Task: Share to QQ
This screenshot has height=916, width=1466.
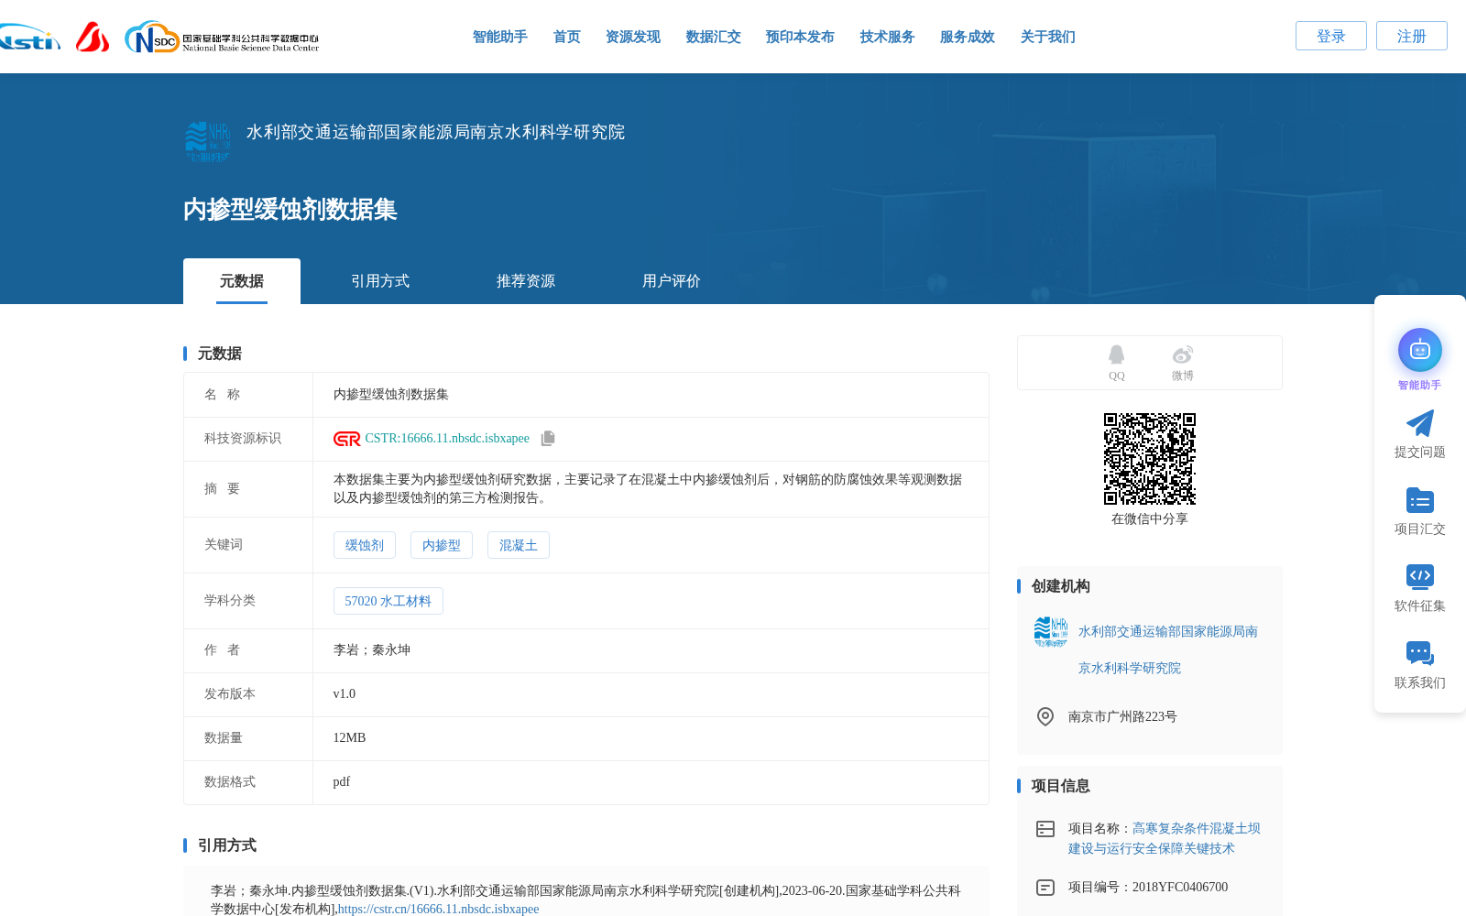Action: pos(1116,363)
